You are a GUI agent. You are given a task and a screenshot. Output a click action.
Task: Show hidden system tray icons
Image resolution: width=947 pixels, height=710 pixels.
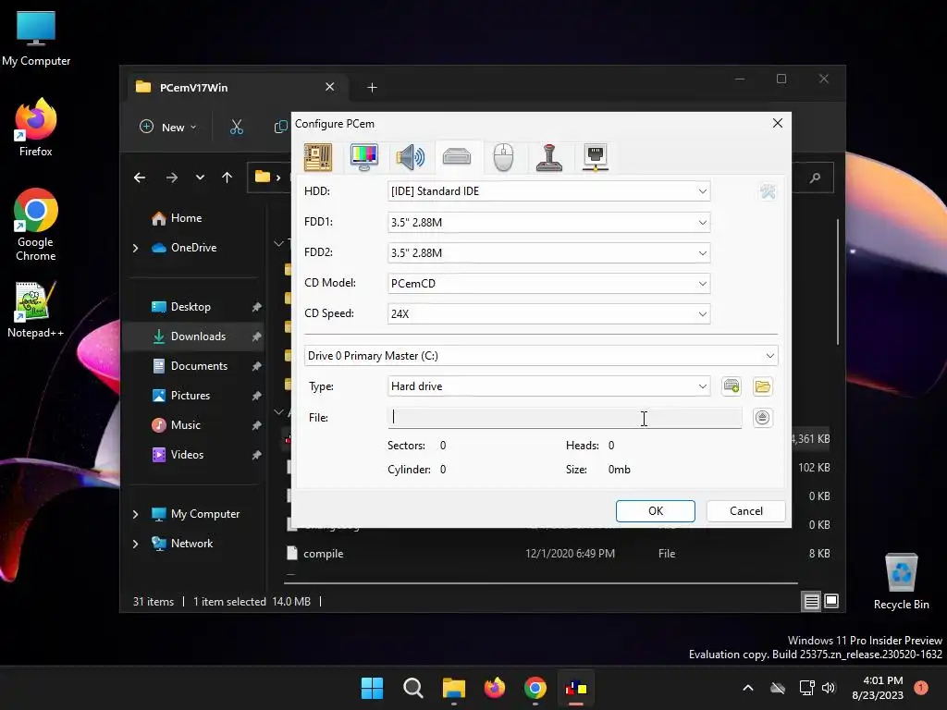point(747,688)
